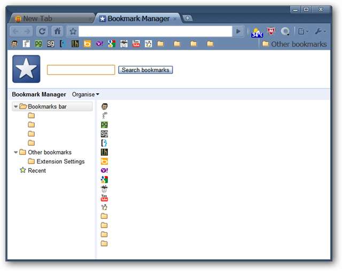Open the wrench tools menu
Screen dimensions: 342x271
[x=320, y=31]
